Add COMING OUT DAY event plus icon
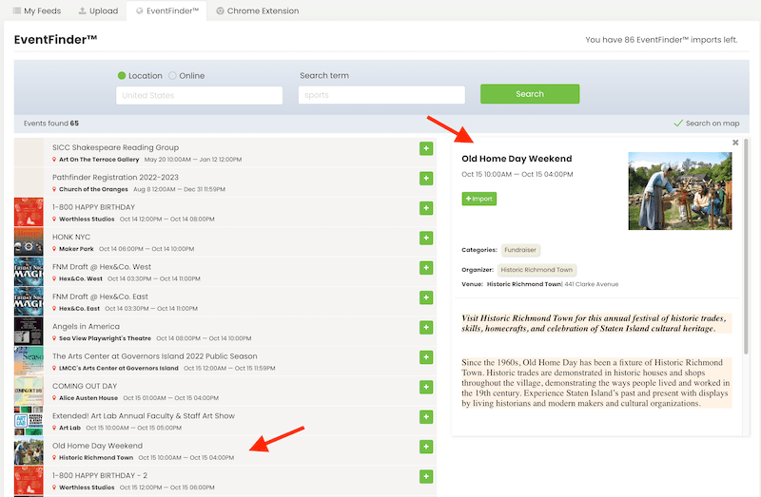Screen dimensions: 761x497 426,387
